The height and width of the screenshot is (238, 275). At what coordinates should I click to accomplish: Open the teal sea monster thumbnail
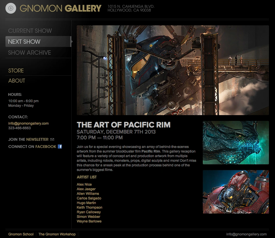tap(236, 142)
